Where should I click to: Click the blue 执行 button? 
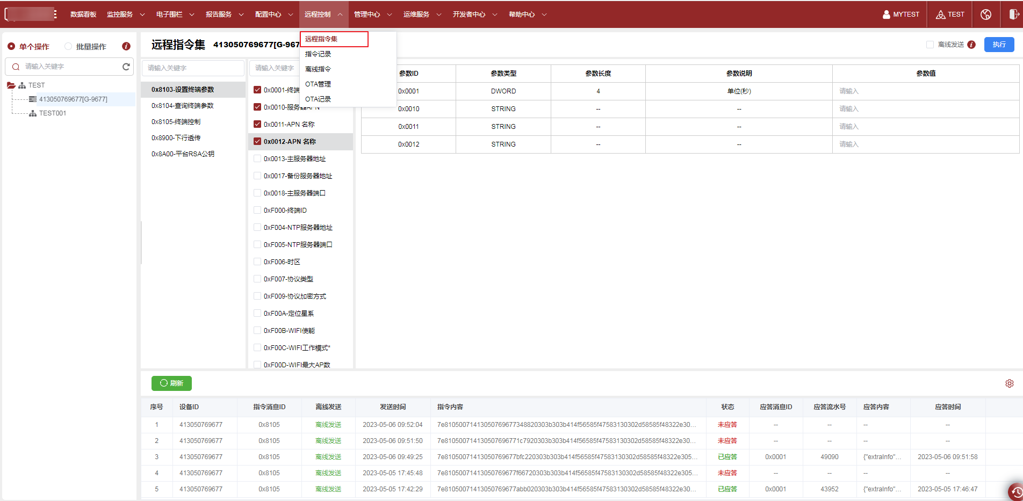coord(999,45)
